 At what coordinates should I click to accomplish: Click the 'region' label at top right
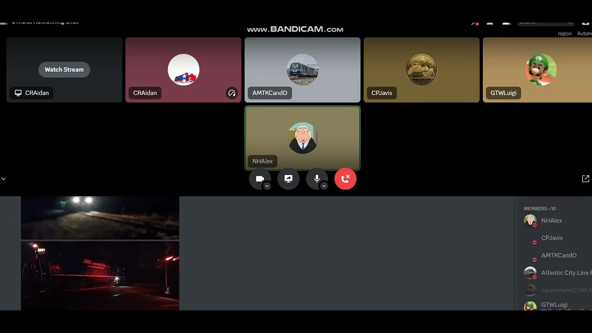[565, 33]
